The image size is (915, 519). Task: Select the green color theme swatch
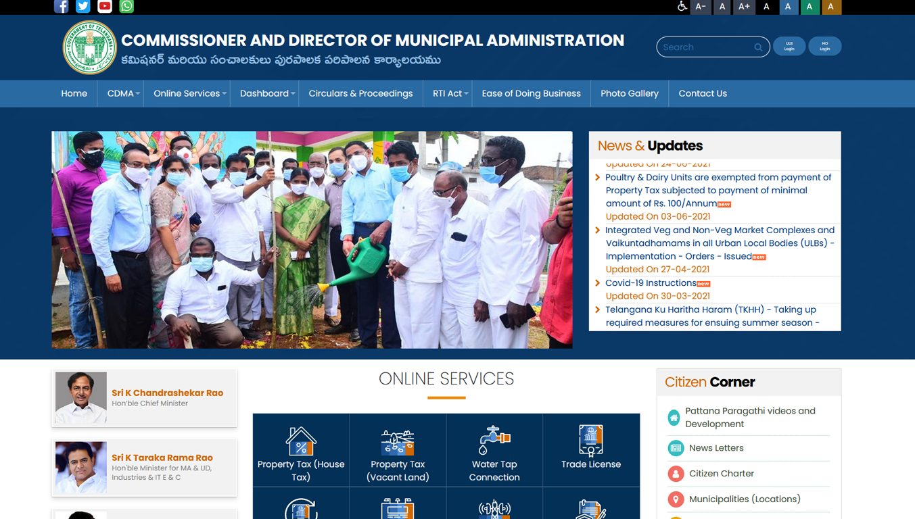810,7
